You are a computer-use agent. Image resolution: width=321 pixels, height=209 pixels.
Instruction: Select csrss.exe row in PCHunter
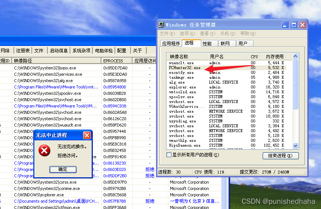coord(110,182)
